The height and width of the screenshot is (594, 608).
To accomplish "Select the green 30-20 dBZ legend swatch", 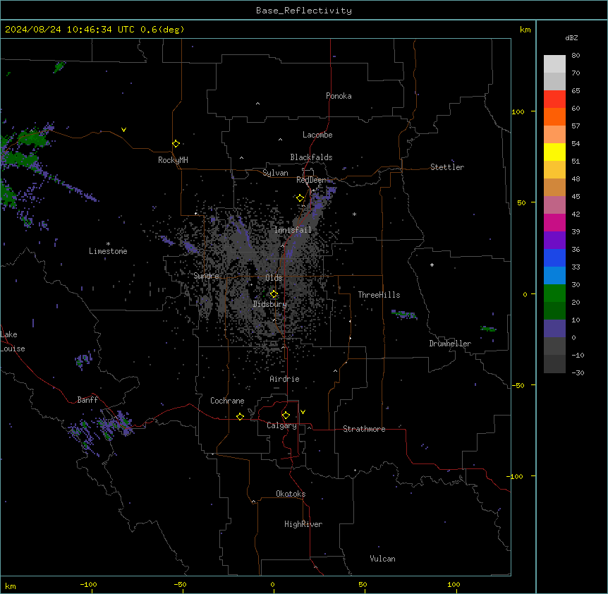I will click(x=554, y=293).
